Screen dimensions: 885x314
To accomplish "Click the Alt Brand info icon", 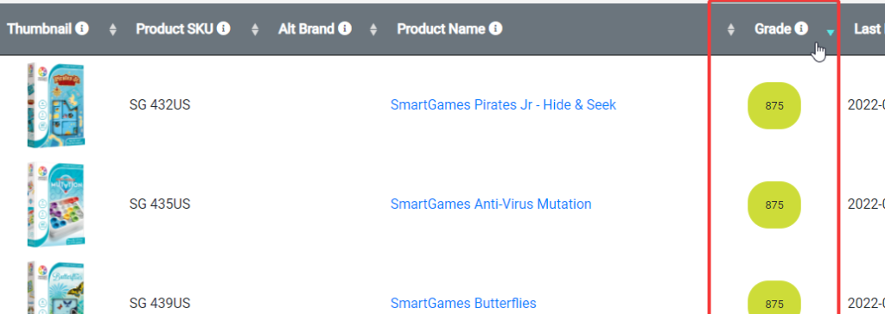I will 345,28.
